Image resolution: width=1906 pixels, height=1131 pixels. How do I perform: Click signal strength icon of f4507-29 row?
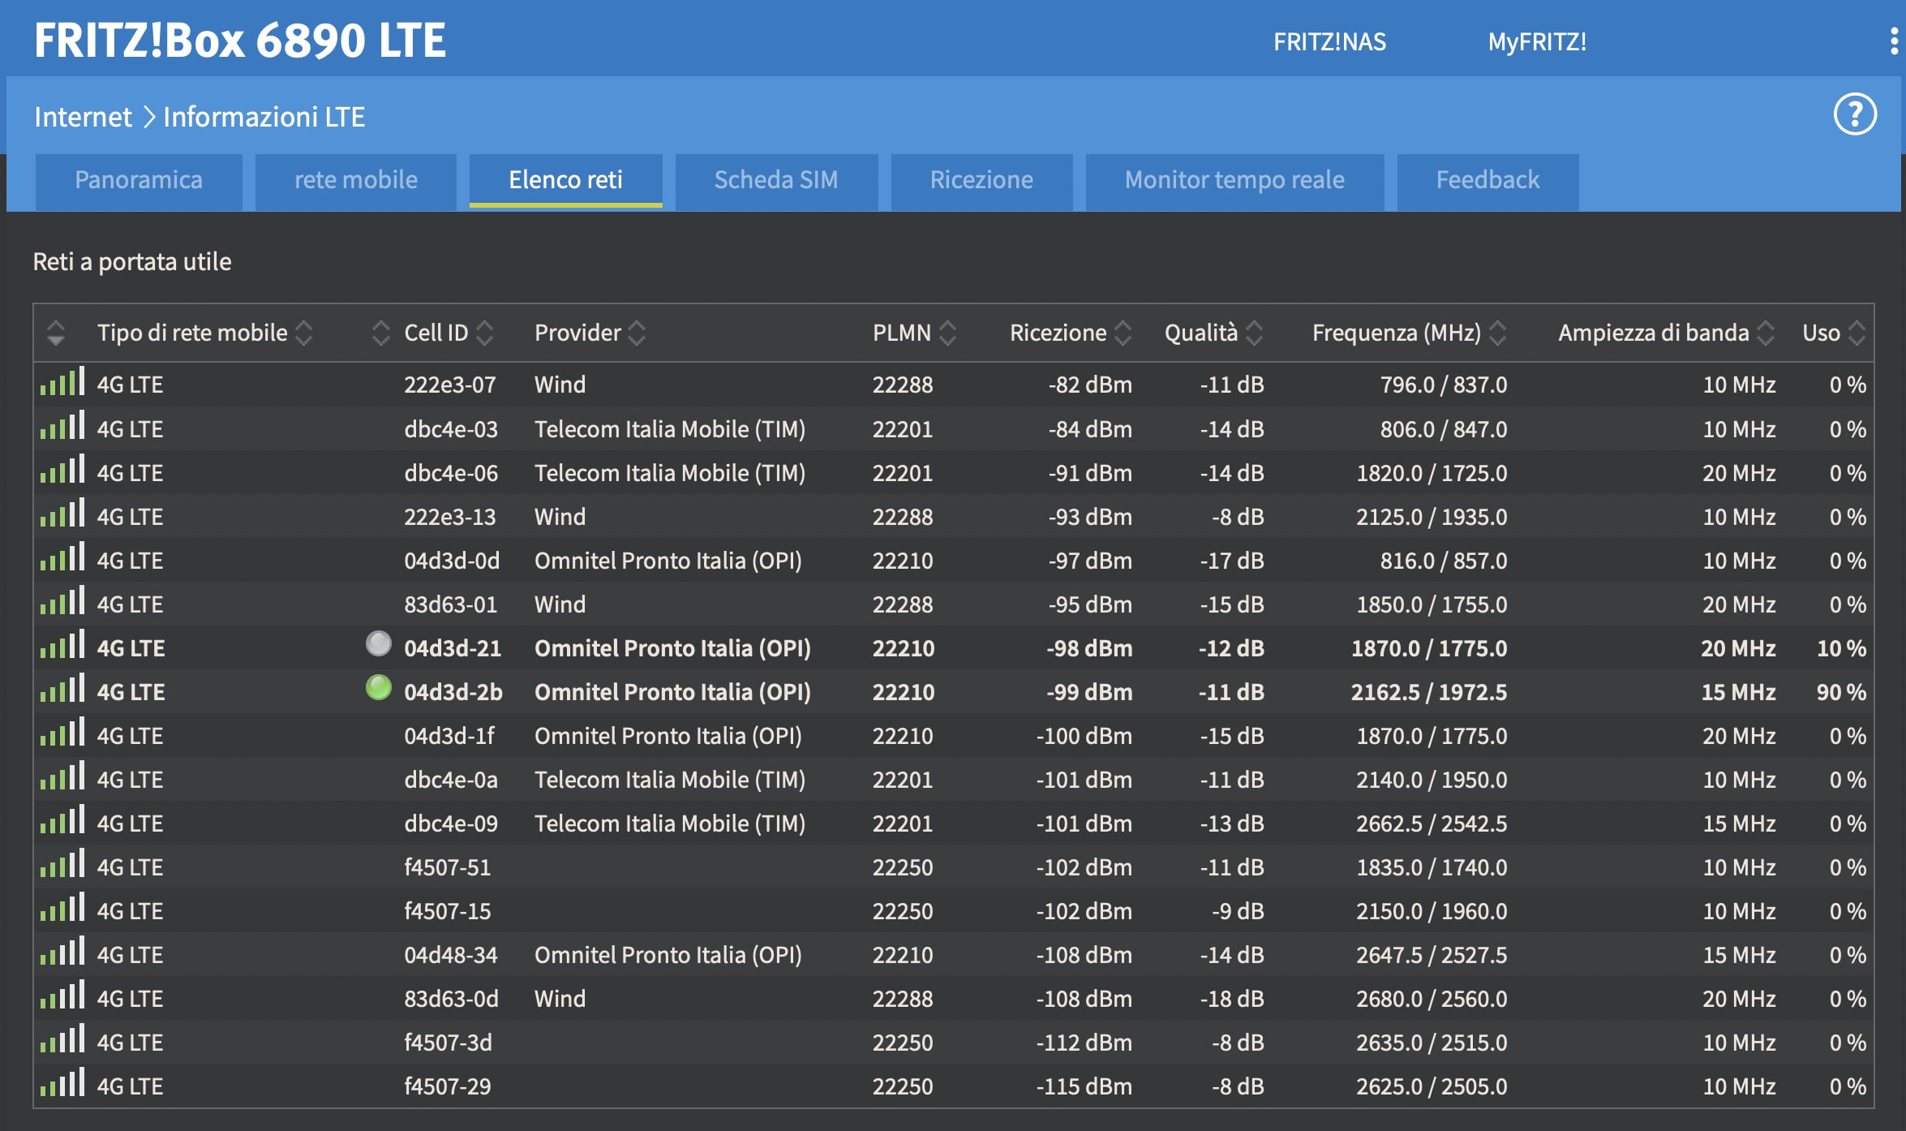coord(62,1084)
